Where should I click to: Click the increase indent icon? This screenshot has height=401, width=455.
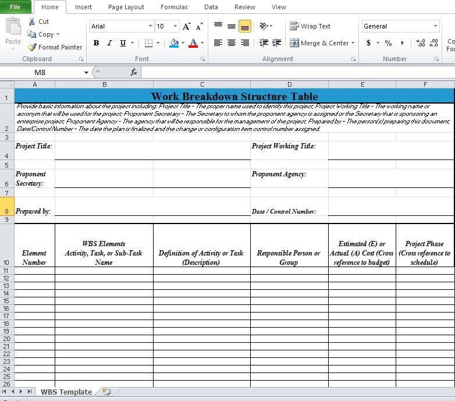click(277, 43)
